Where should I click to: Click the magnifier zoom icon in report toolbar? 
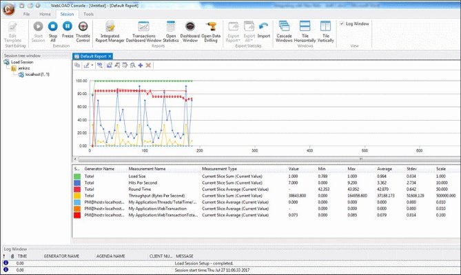pyautogui.click(x=132, y=65)
